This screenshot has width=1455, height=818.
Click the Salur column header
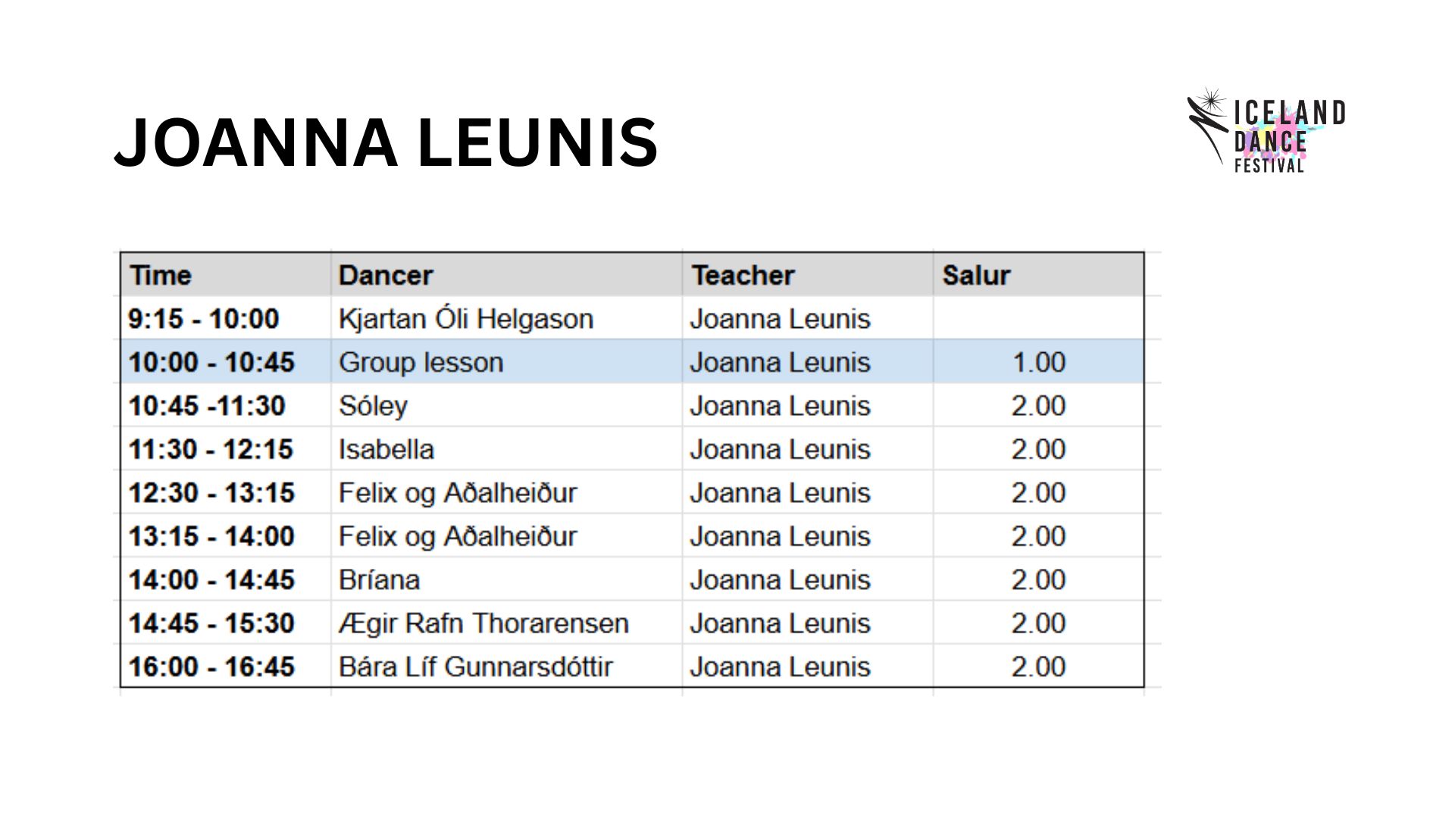click(x=1038, y=274)
